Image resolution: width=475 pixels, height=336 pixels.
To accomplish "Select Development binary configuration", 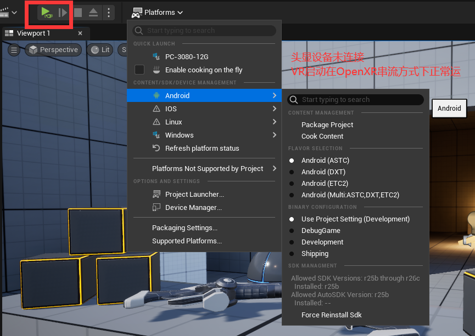I will coord(355,242).
